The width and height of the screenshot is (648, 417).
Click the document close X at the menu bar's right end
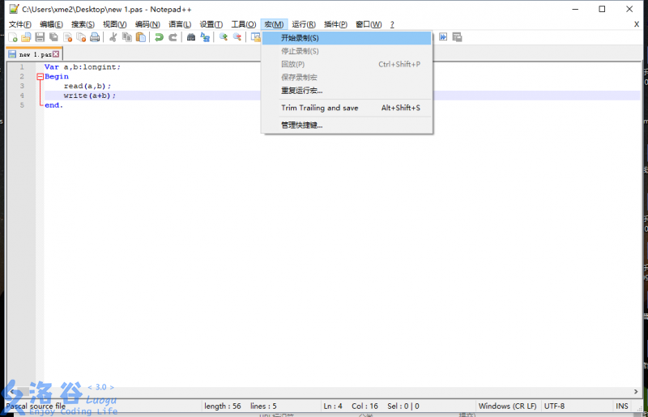pos(637,24)
